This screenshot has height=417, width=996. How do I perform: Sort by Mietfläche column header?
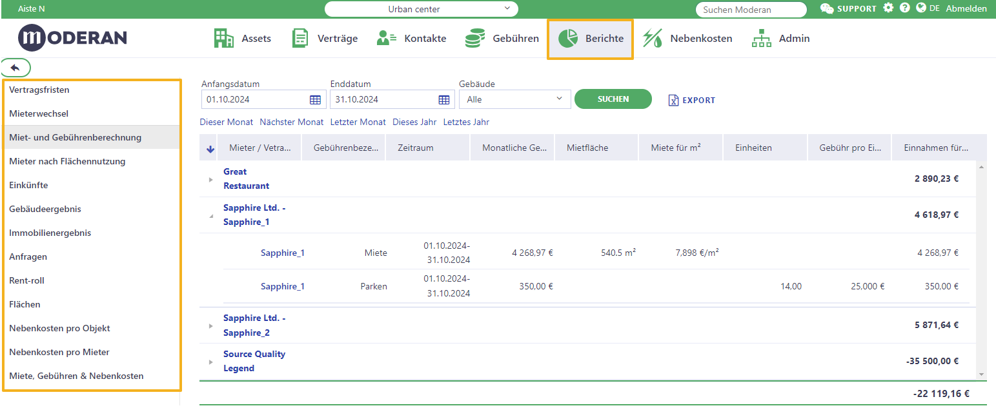(x=596, y=148)
